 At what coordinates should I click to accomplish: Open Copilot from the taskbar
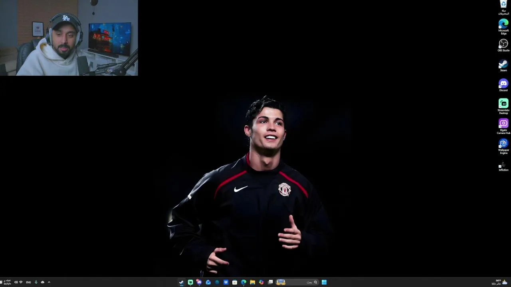coord(261,282)
